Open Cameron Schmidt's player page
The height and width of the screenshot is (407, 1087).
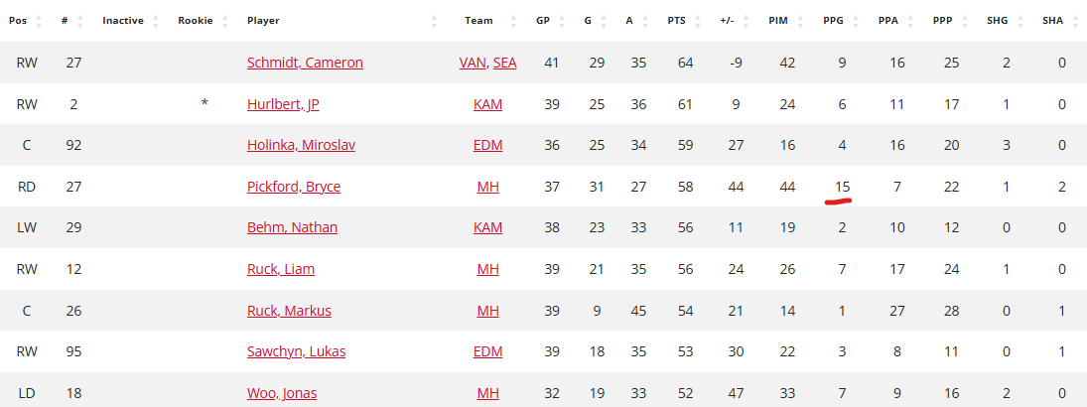(x=305, y=63)
